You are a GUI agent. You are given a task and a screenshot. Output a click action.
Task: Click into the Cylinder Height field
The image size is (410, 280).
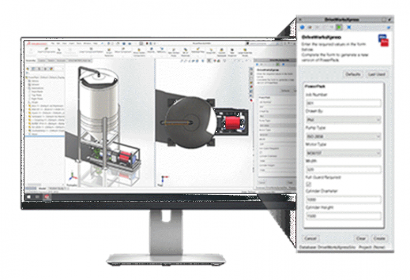(343, 216)
